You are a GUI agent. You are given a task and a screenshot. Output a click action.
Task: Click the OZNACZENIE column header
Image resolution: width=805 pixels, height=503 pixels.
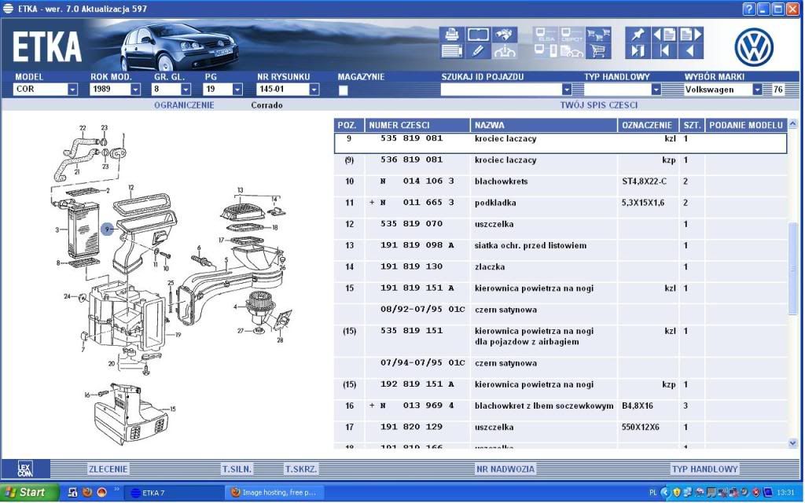pyautogui.click(x=648, y=125)
